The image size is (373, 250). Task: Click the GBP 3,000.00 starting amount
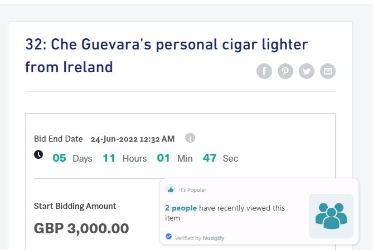[81, 228]
